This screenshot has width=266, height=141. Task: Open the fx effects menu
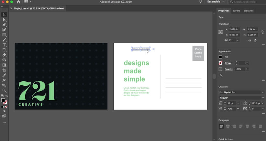coord(221,75)
